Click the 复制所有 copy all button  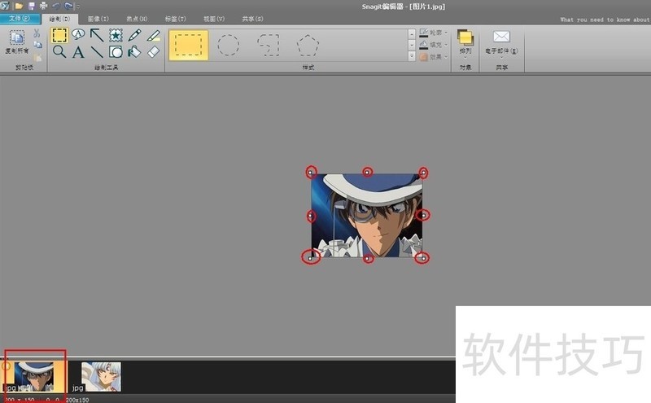(x=17, y=42)
